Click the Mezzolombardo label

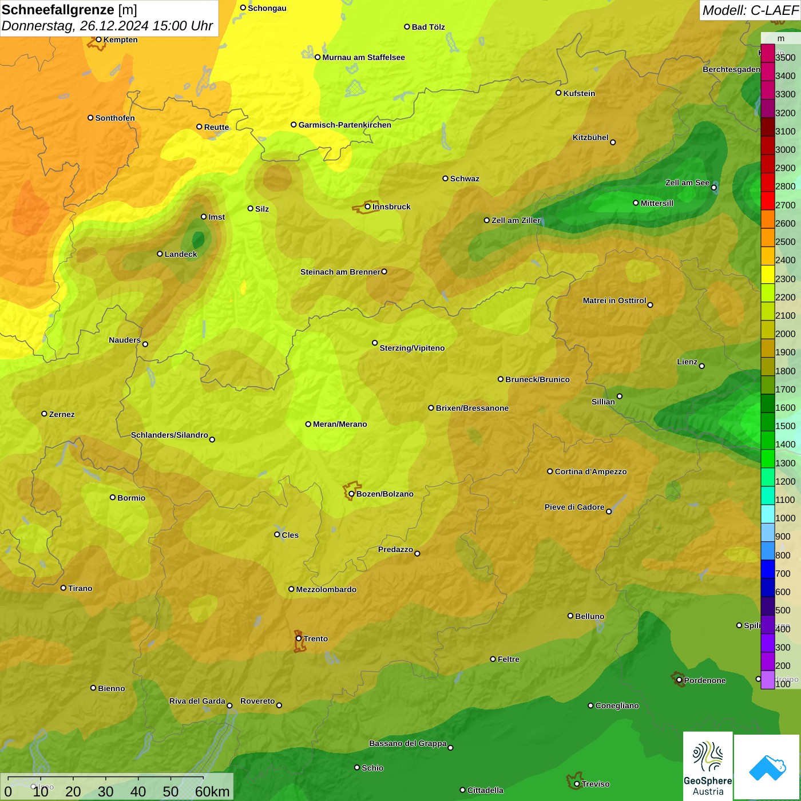326,589
